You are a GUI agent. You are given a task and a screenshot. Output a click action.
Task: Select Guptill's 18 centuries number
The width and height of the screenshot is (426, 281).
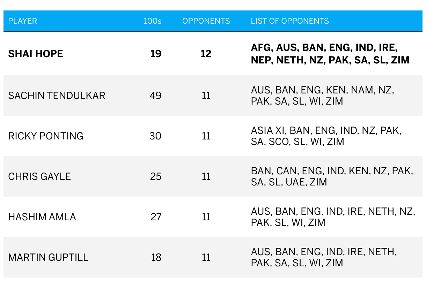point(156,257)
